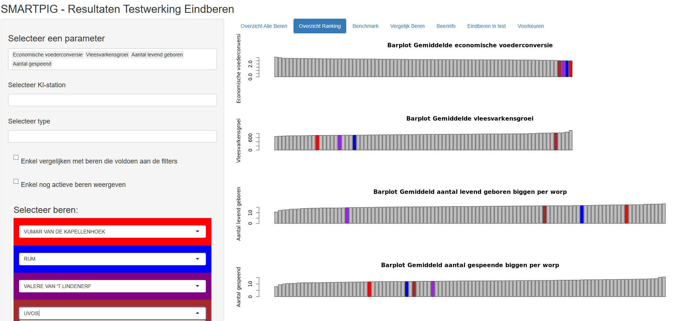Open the Overzicht Alle Beren tab
Viewport: 676px width, 321px height.
click(x=264, y=26)
